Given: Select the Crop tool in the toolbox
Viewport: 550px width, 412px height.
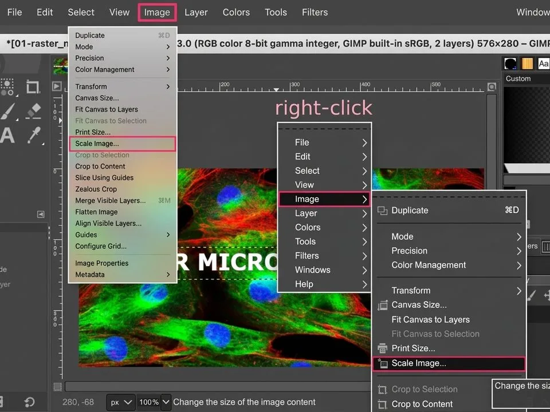Looking at the screenshot, I should click(x=33, y=86).
